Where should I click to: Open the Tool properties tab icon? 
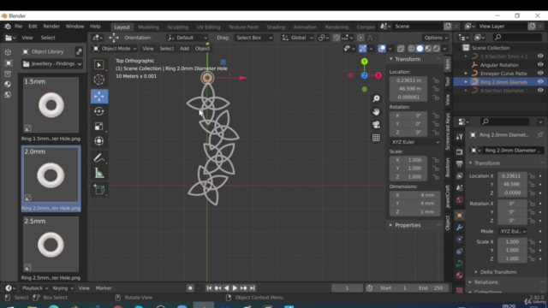coord(460,137)
